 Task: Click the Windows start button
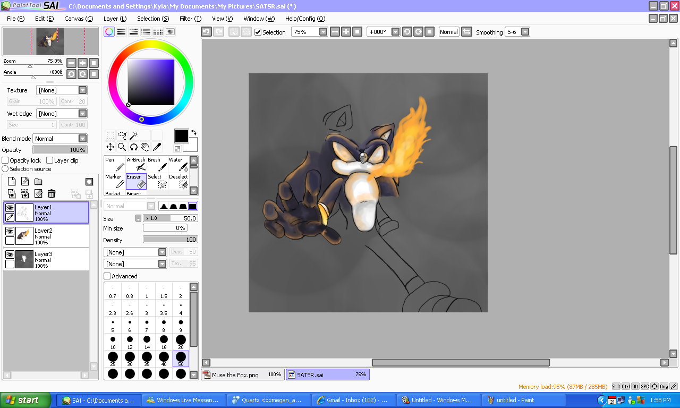click(25, 400)
